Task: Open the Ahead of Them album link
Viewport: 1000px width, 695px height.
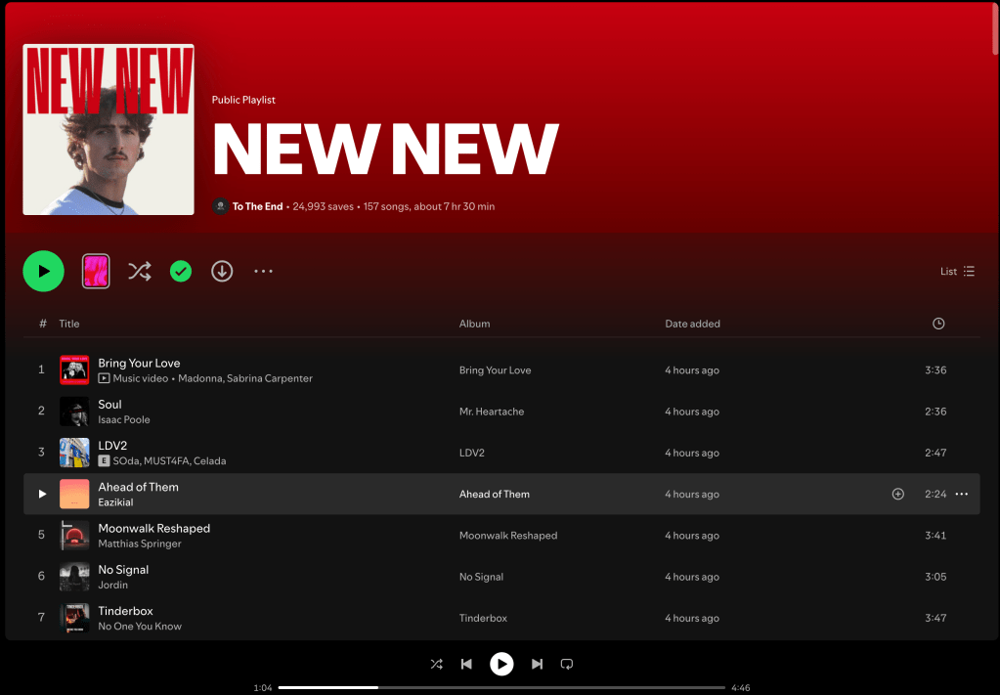Action: (x=495, y=494)
